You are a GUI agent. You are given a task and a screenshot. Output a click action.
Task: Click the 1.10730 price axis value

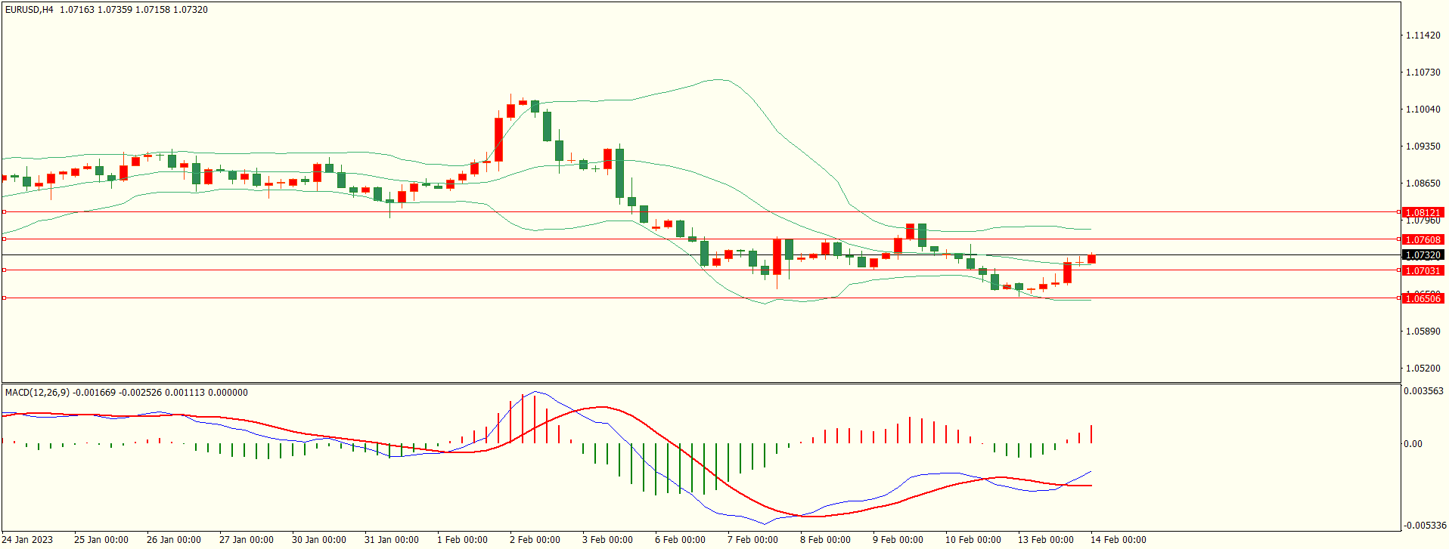[x=1423, y=72]
